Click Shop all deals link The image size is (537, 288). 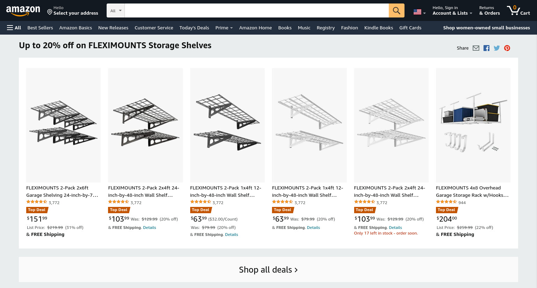coord(268,270)
